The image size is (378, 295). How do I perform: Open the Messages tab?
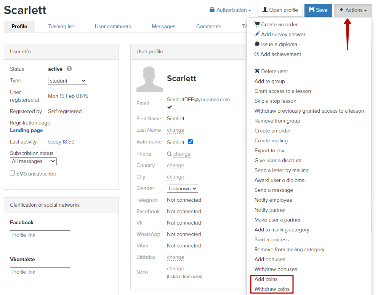163,27
